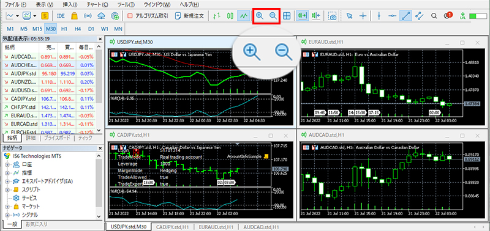Image resolution: width=490 pixels, height=231 pixels.
Task: Open the 表示 (View) menu
Action: click(x=45, y=5)
